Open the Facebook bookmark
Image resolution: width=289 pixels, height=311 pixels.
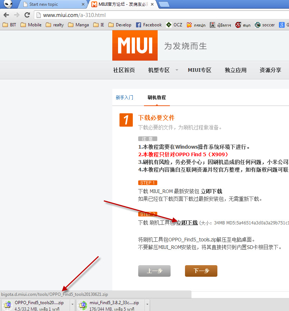click(x=149, y=25)
